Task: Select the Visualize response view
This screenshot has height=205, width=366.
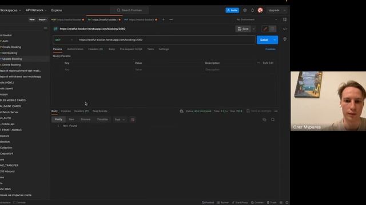Action: (x=102, y=120)
